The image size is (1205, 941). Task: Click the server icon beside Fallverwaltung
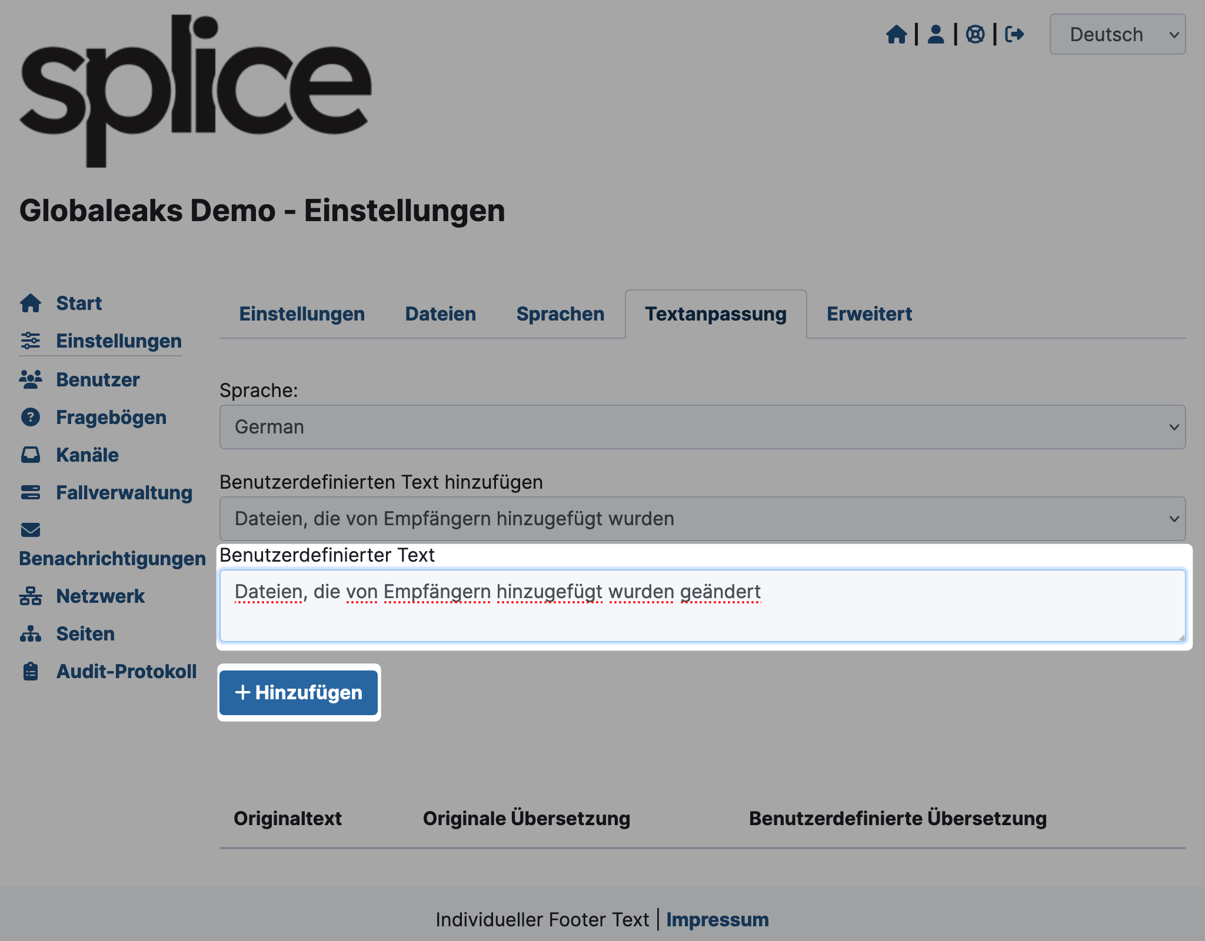coord(31,492)
